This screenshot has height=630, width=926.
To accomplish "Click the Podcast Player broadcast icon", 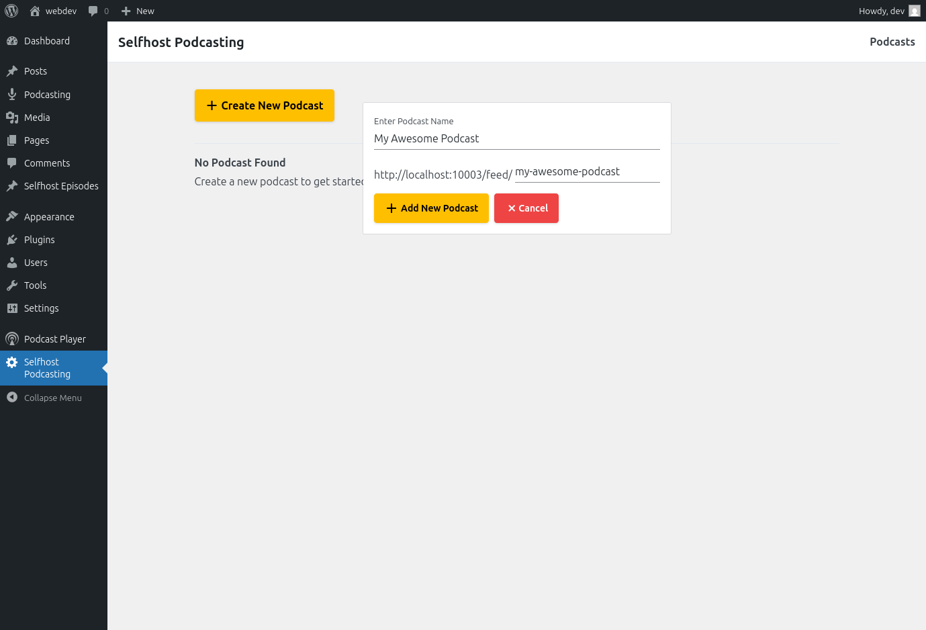I will point(12,339).
